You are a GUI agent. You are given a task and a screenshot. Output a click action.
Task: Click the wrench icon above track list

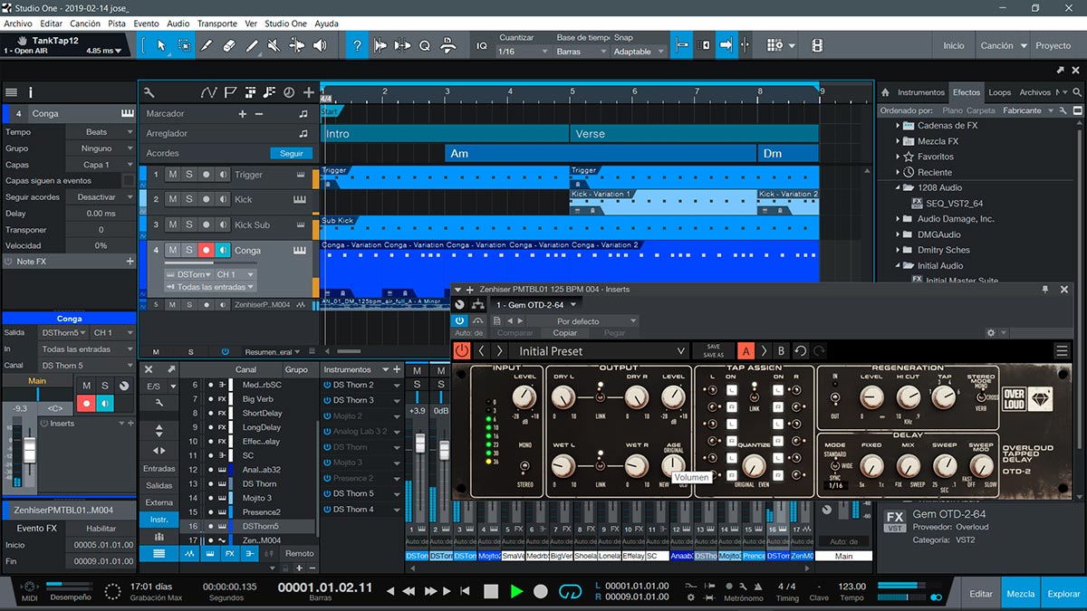click(149, 92)
